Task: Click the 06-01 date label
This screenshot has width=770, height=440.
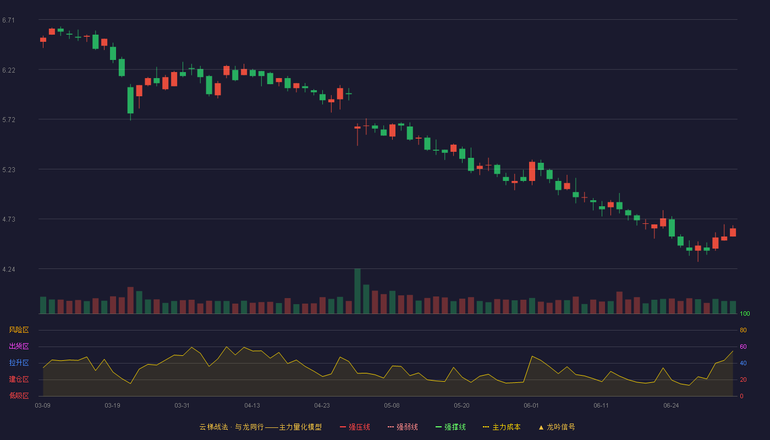Action: 532,405
